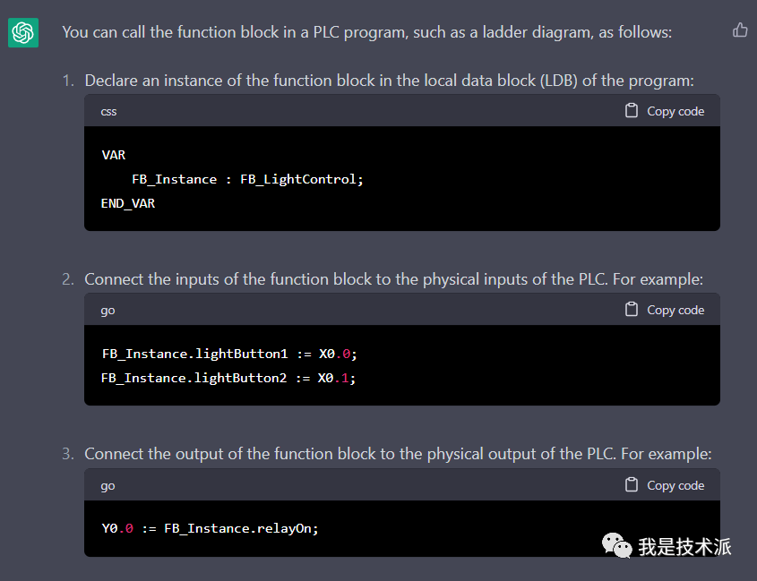757x581 pixels.
Task: Click the css language label
Action: [108, 112]
